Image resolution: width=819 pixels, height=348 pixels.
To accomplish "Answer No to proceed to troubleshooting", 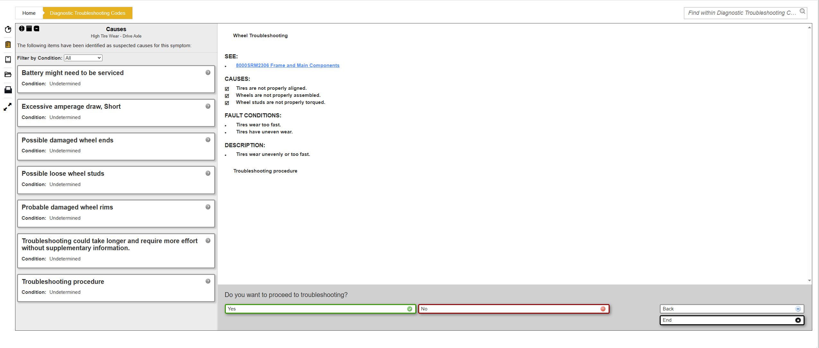I will (x=514, y=309).
